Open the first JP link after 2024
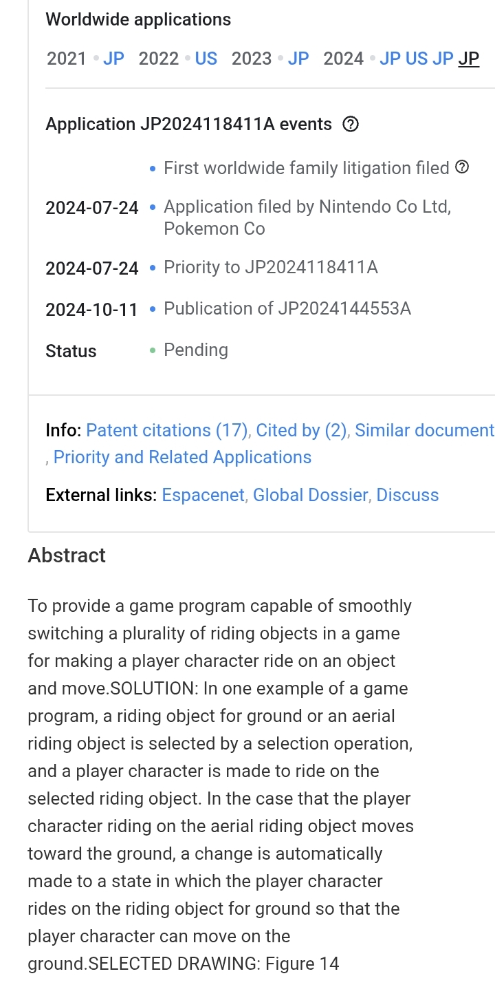This screenshot has height=987, width=495. coord(390,59)
